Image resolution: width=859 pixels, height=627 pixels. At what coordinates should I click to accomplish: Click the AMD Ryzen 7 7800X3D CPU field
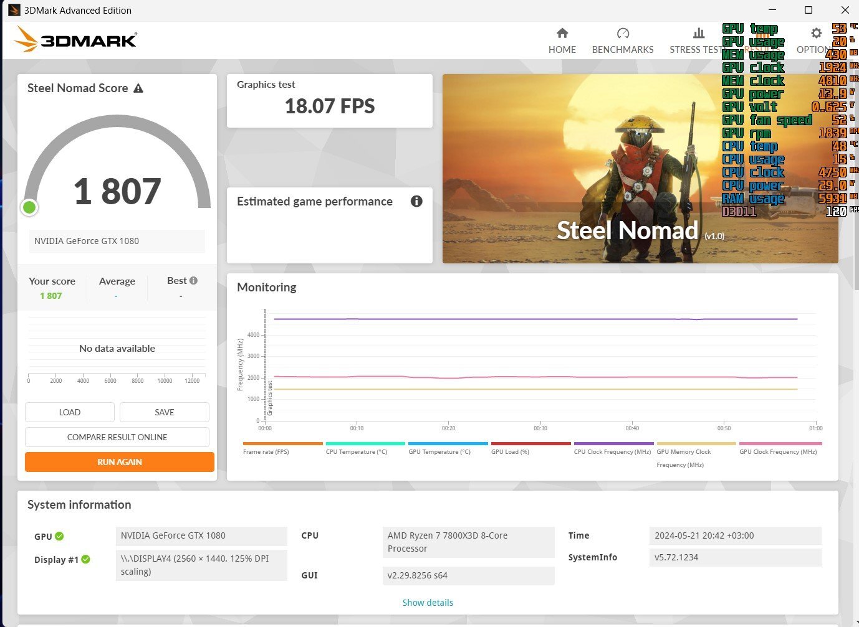468,542
